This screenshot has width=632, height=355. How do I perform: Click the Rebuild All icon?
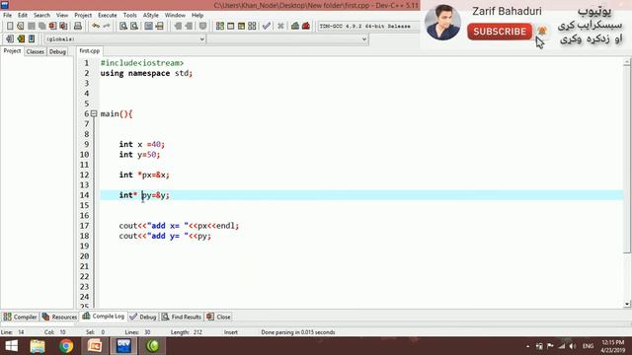[253, 27]
